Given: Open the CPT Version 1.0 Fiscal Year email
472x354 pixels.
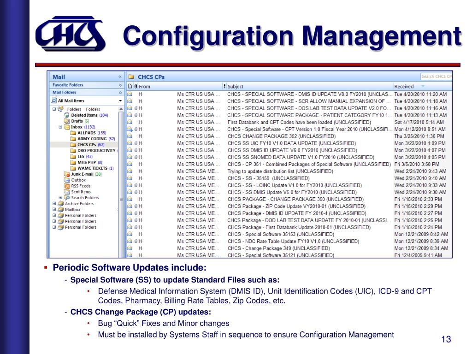Looking at the screenshot, I should [x=289, y=129].
